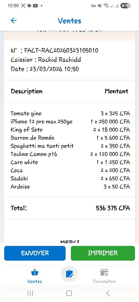The image size is (139, 302).
Task: Tap the YouTube notification icon
Action: 35,6
